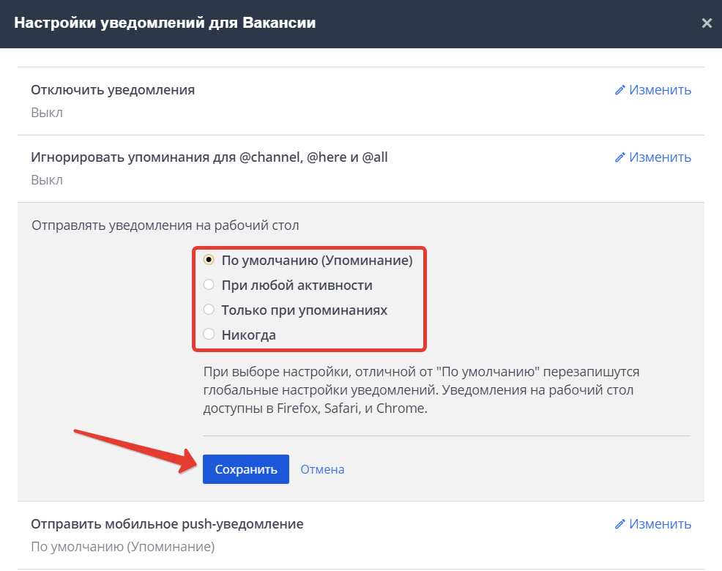The height and width of the screenshot is (571, 722).
Task: Select the По умолчанию (Упоминание) radio button
Action: [209, 260]
